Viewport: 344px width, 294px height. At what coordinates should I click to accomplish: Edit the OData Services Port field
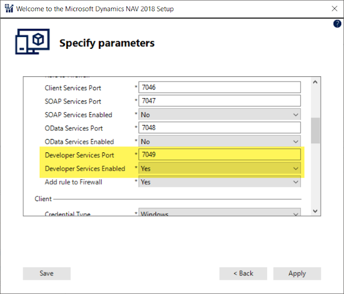tap(220, 128)
